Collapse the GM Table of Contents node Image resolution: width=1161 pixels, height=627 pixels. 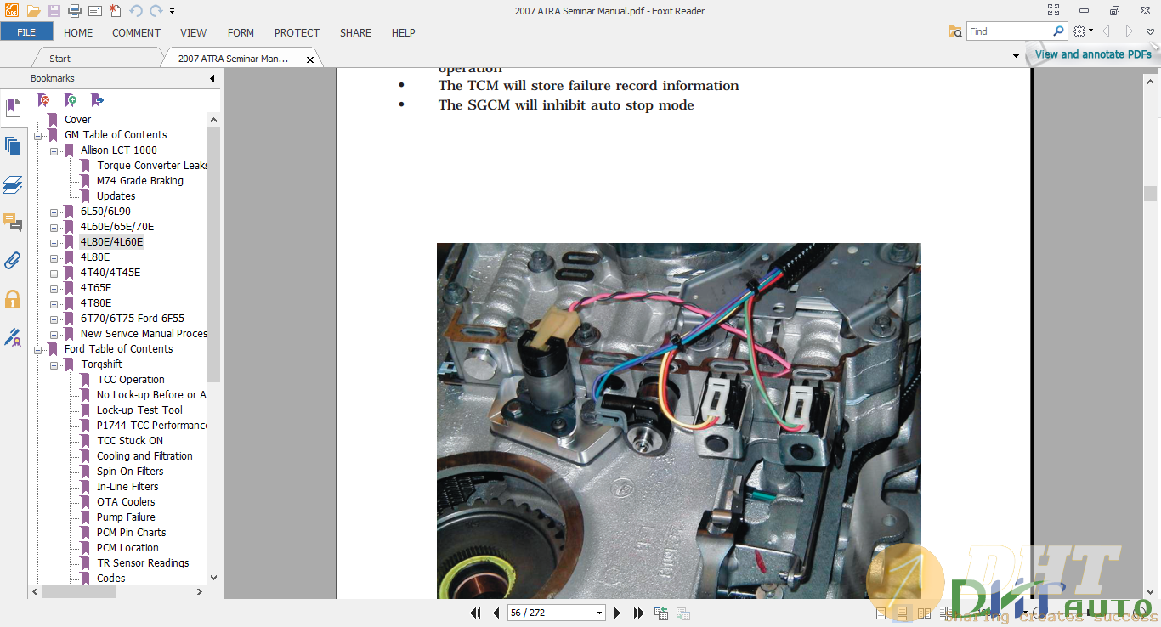[38, 135]
